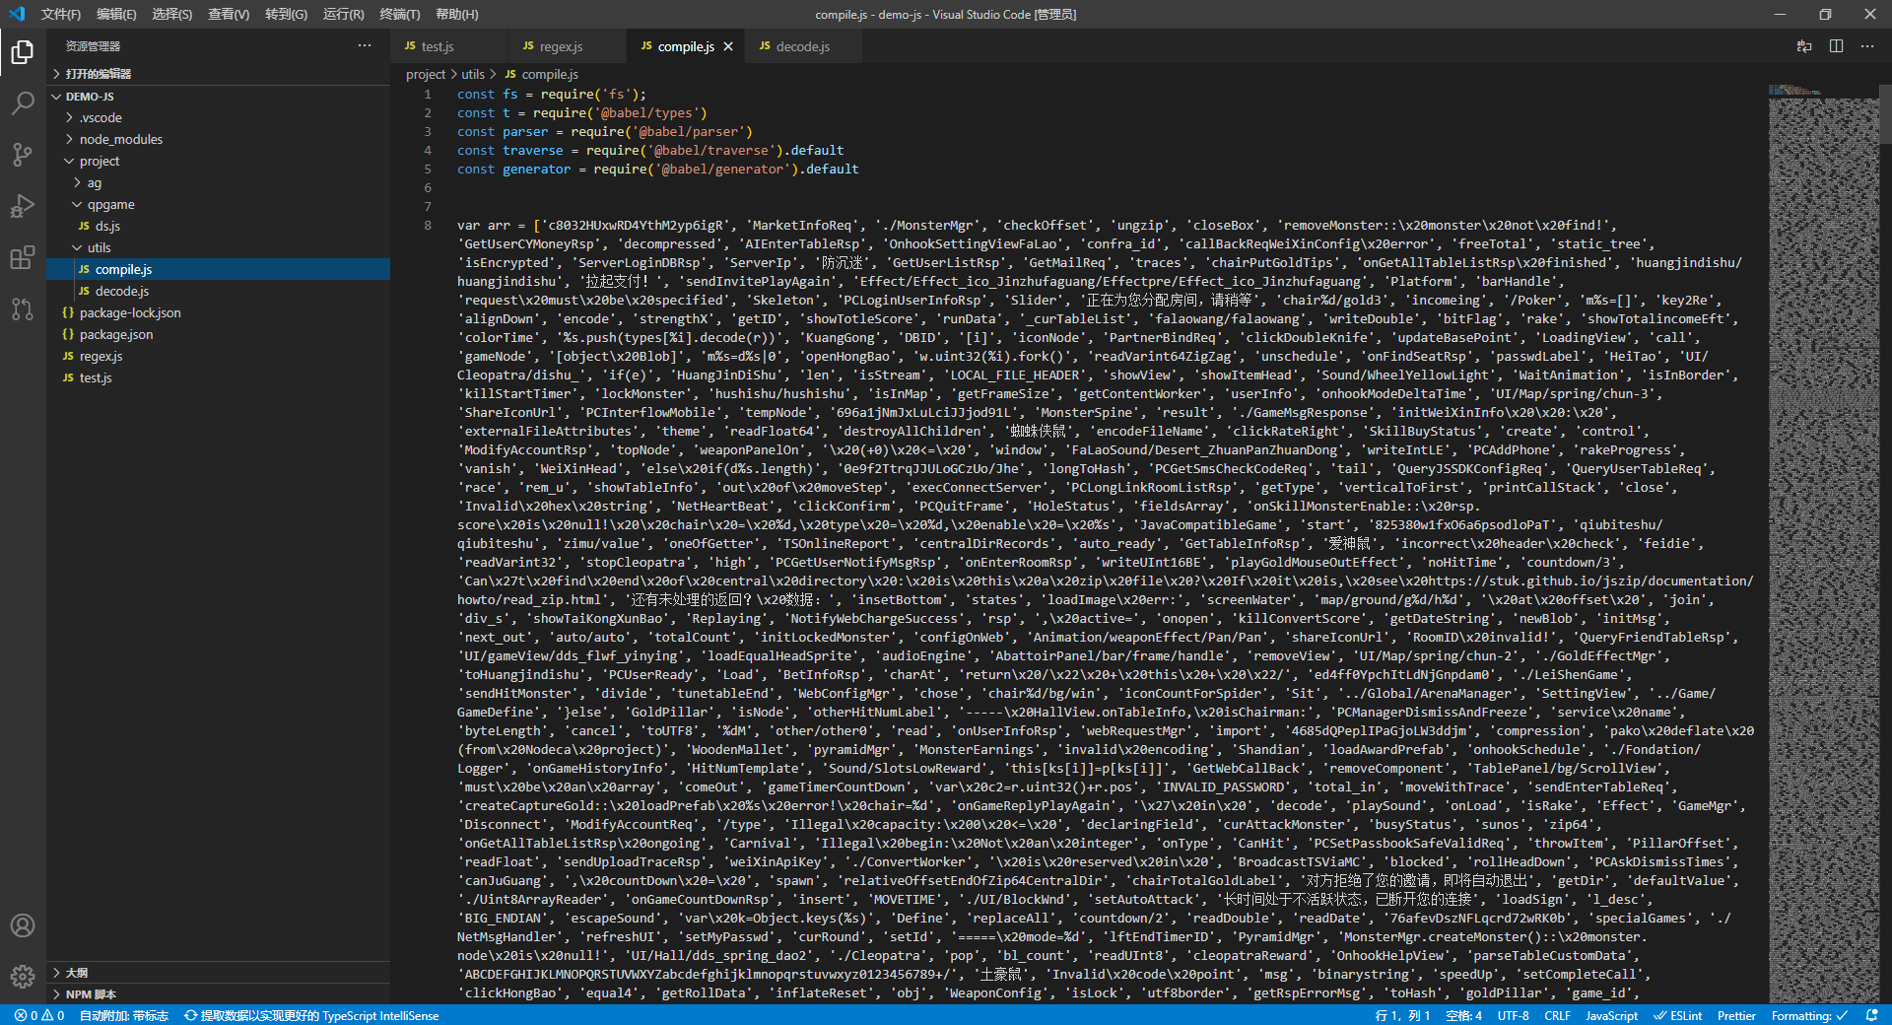The height and width of the screenshot is (1025, 1892).
Task: Expand the node_modules folder
Action: (x=218, y=139)
